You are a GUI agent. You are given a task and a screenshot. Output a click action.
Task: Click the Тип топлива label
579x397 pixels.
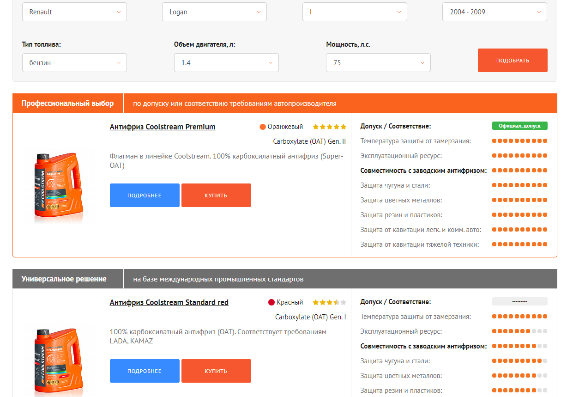click(x=42, y=44)
